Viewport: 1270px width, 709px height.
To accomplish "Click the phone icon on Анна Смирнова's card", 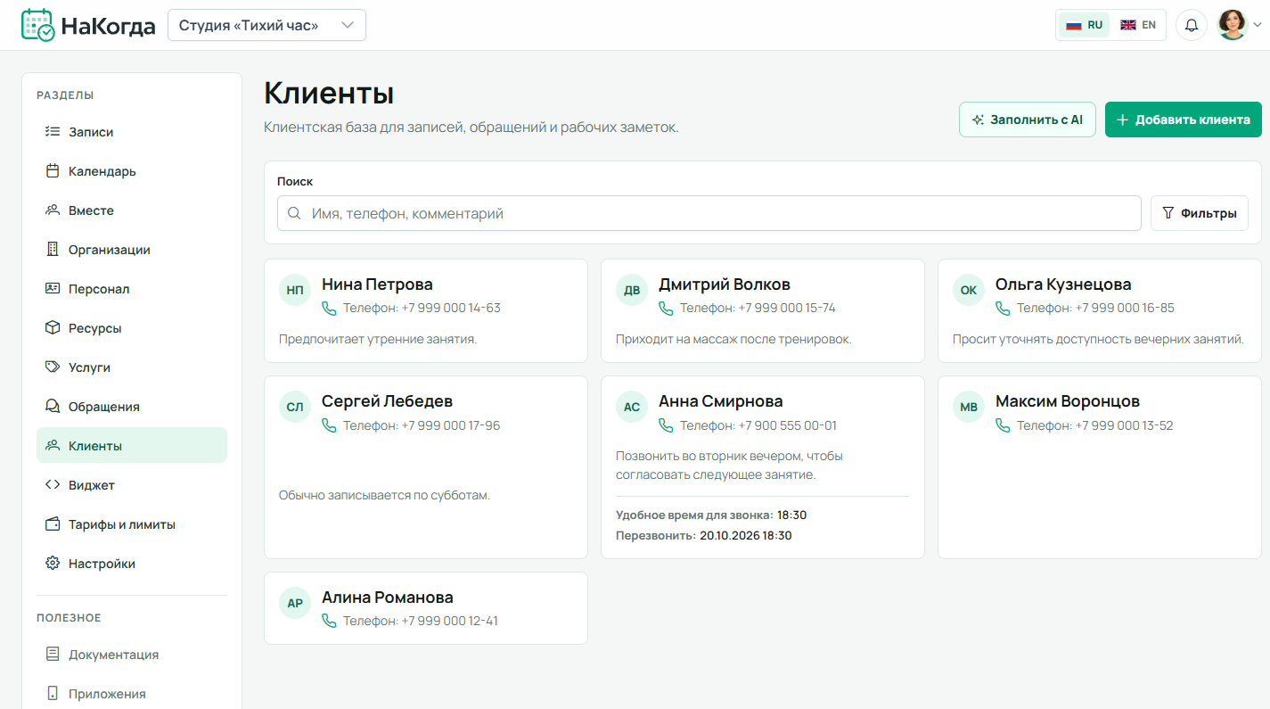I will 666,425.
